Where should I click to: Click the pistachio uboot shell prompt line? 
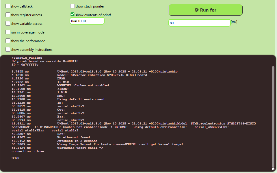pos(80,148)
